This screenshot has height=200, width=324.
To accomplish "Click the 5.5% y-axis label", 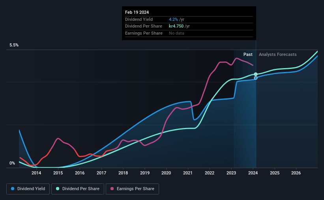I will [14, 45].
